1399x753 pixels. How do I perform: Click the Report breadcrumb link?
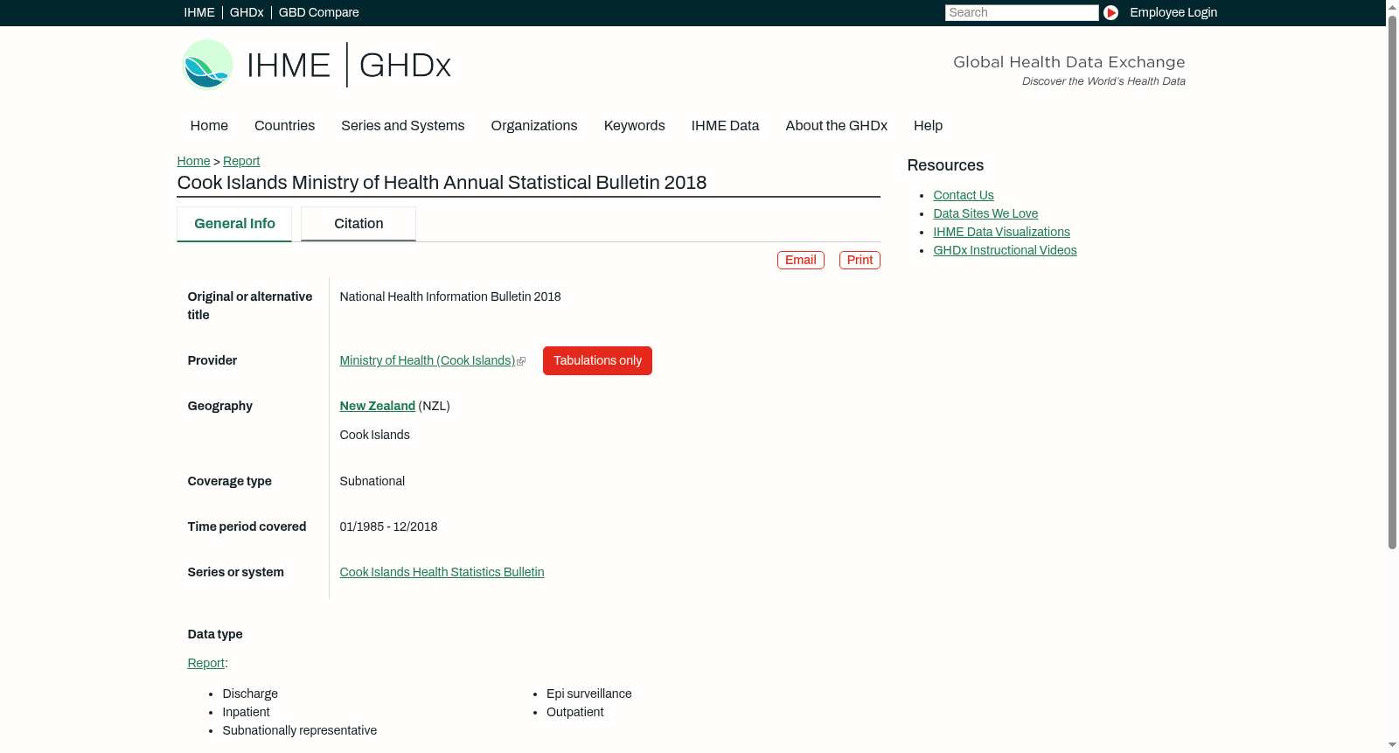241,161
